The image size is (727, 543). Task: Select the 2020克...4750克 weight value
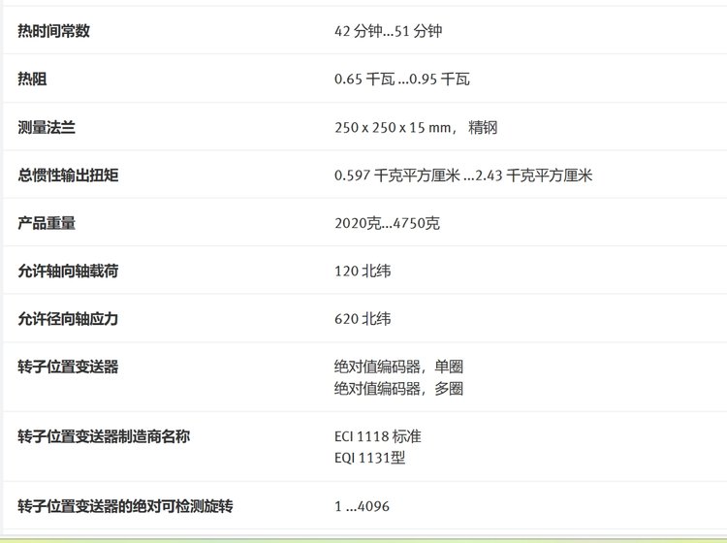[x=387, y=224]
